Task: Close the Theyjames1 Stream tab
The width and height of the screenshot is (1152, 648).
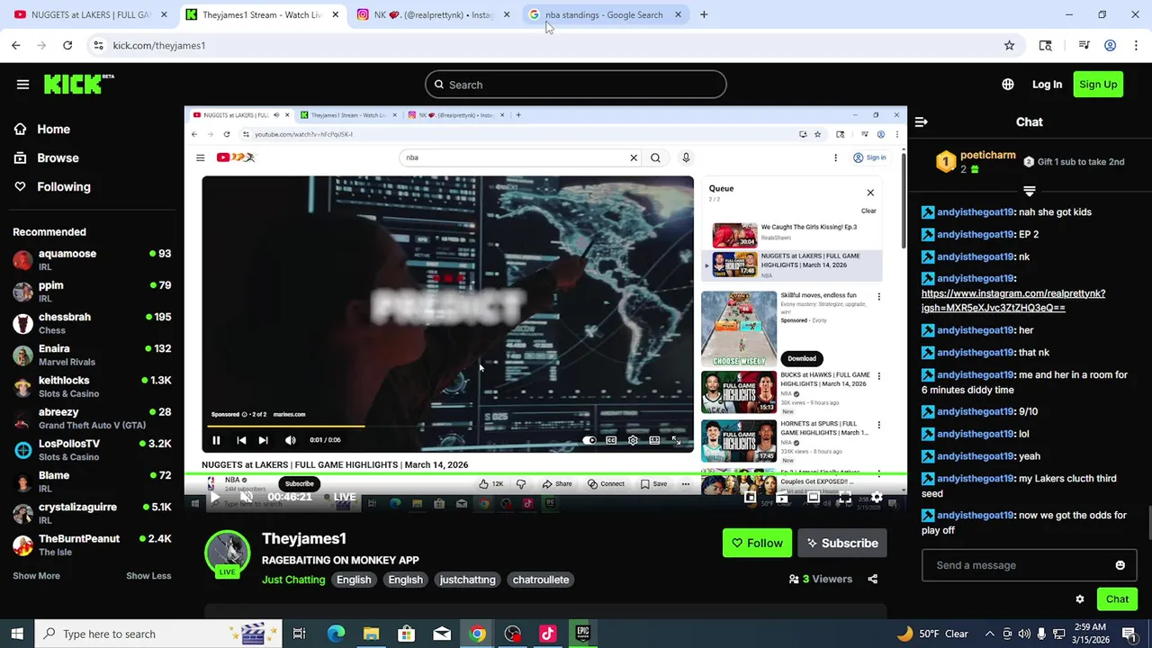Action: (335, 14)
